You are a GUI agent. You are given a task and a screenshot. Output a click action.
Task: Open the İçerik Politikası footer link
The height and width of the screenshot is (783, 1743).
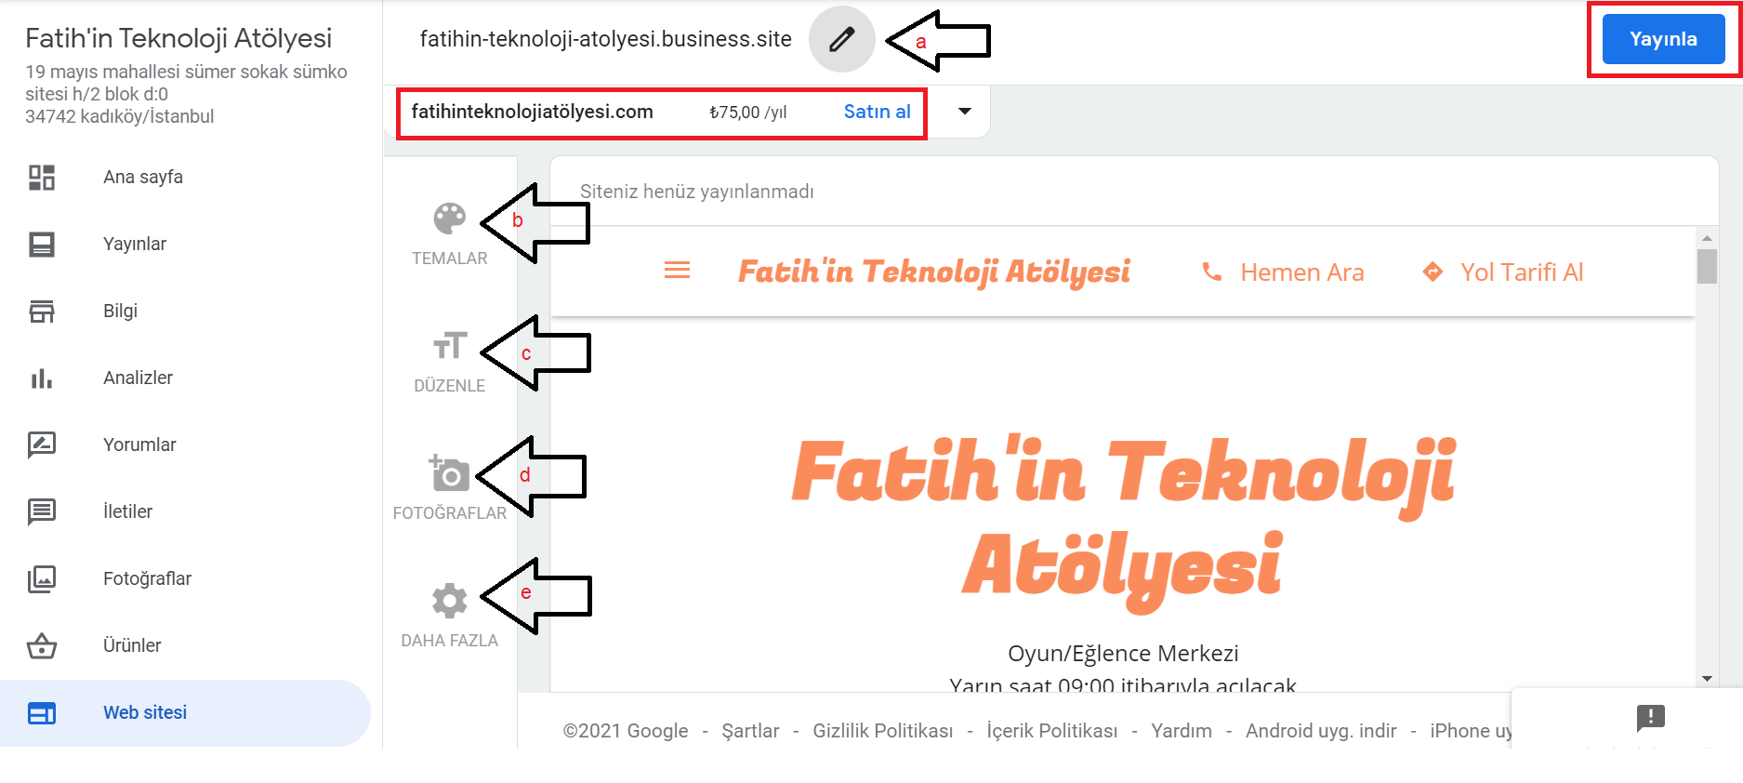pyautogui.click(x=1052, y=731)
